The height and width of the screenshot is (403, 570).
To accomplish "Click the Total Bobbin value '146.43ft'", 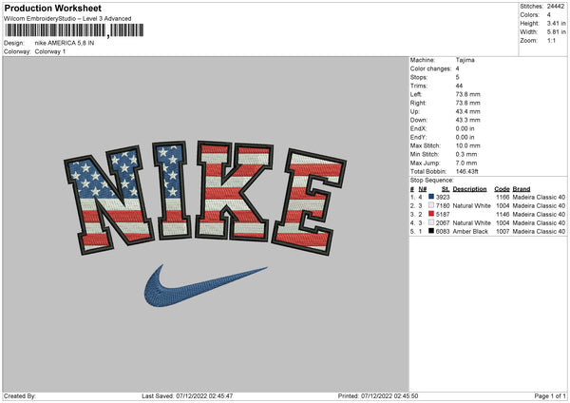I will click(x=467, y=172).
